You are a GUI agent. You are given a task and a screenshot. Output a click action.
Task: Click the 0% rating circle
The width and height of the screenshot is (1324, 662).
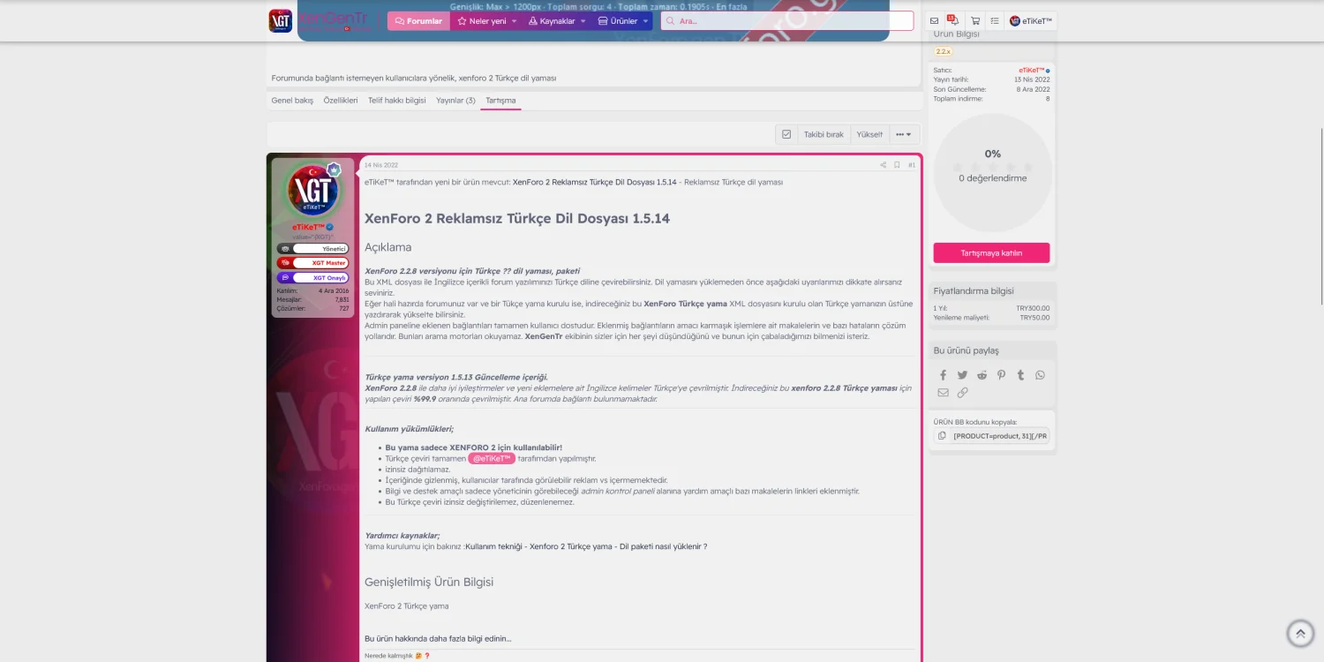(x=992, y=172)
